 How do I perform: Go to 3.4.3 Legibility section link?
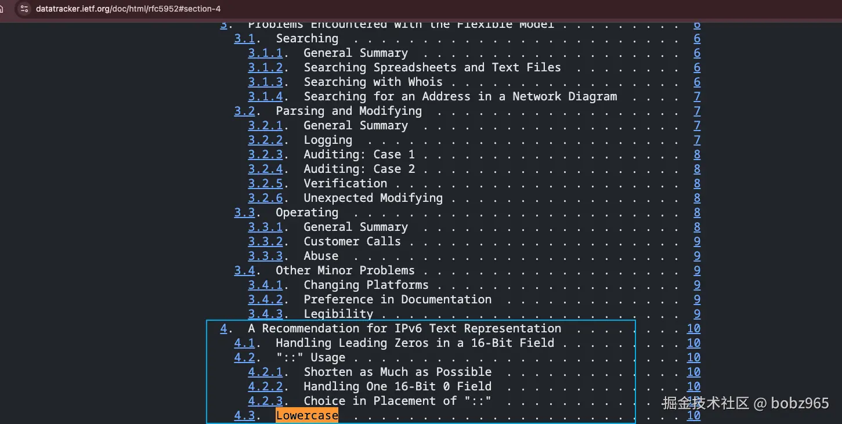pyautogui.click(x=265, y=314)
